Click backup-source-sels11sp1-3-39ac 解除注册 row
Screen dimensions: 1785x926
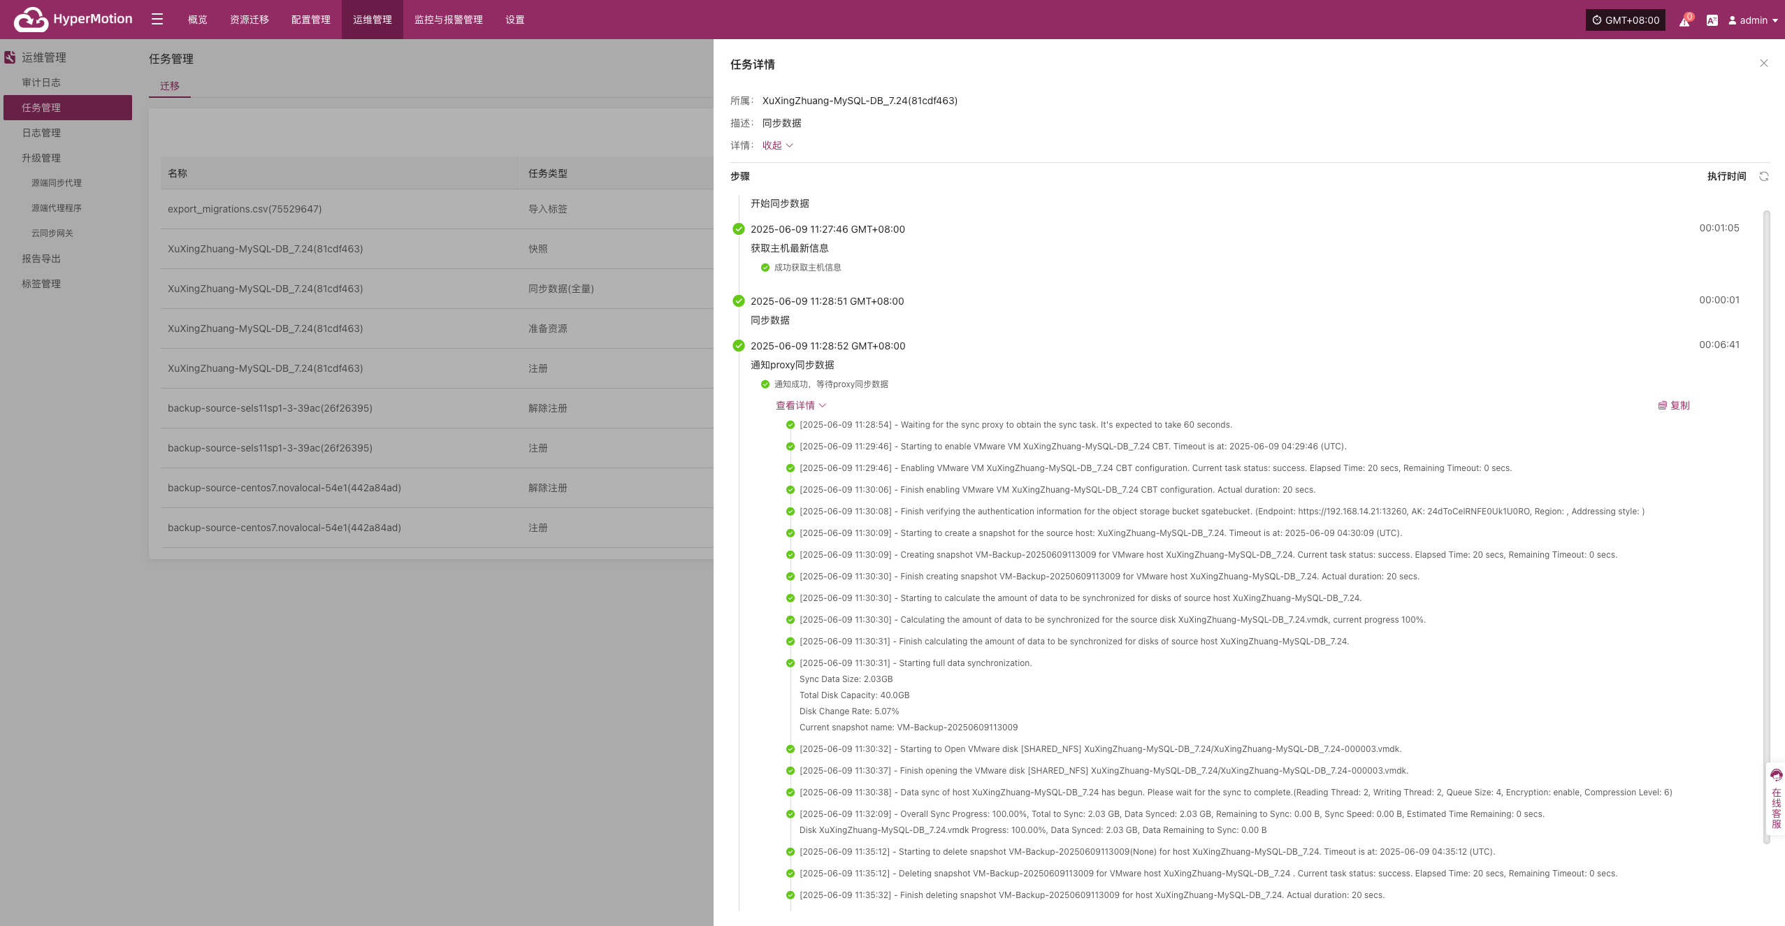[x=437, y=408]
